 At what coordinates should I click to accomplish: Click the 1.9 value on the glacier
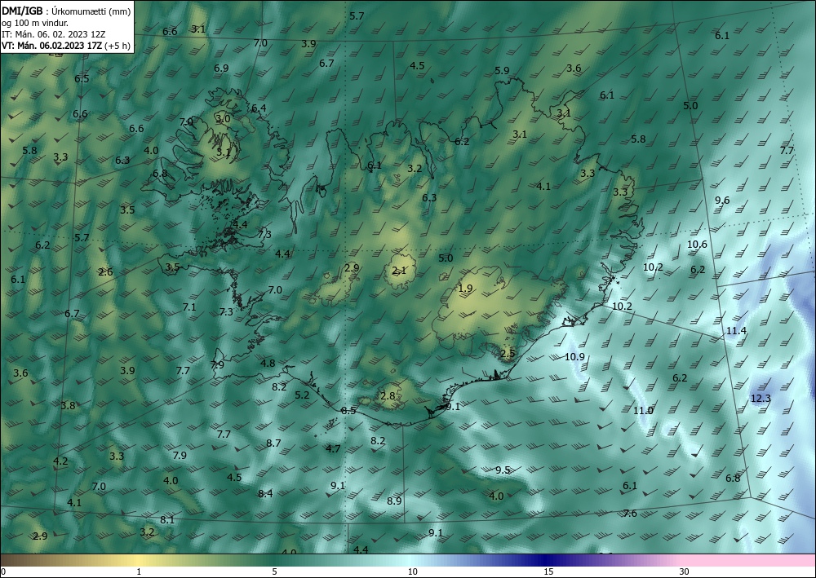[x=466, y=288]
